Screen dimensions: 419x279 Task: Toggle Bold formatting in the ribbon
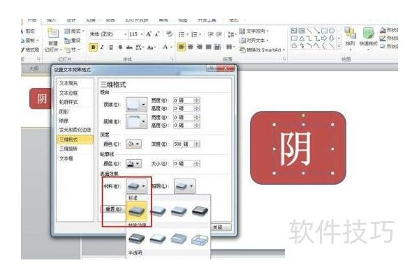click(x=94, y=47)
